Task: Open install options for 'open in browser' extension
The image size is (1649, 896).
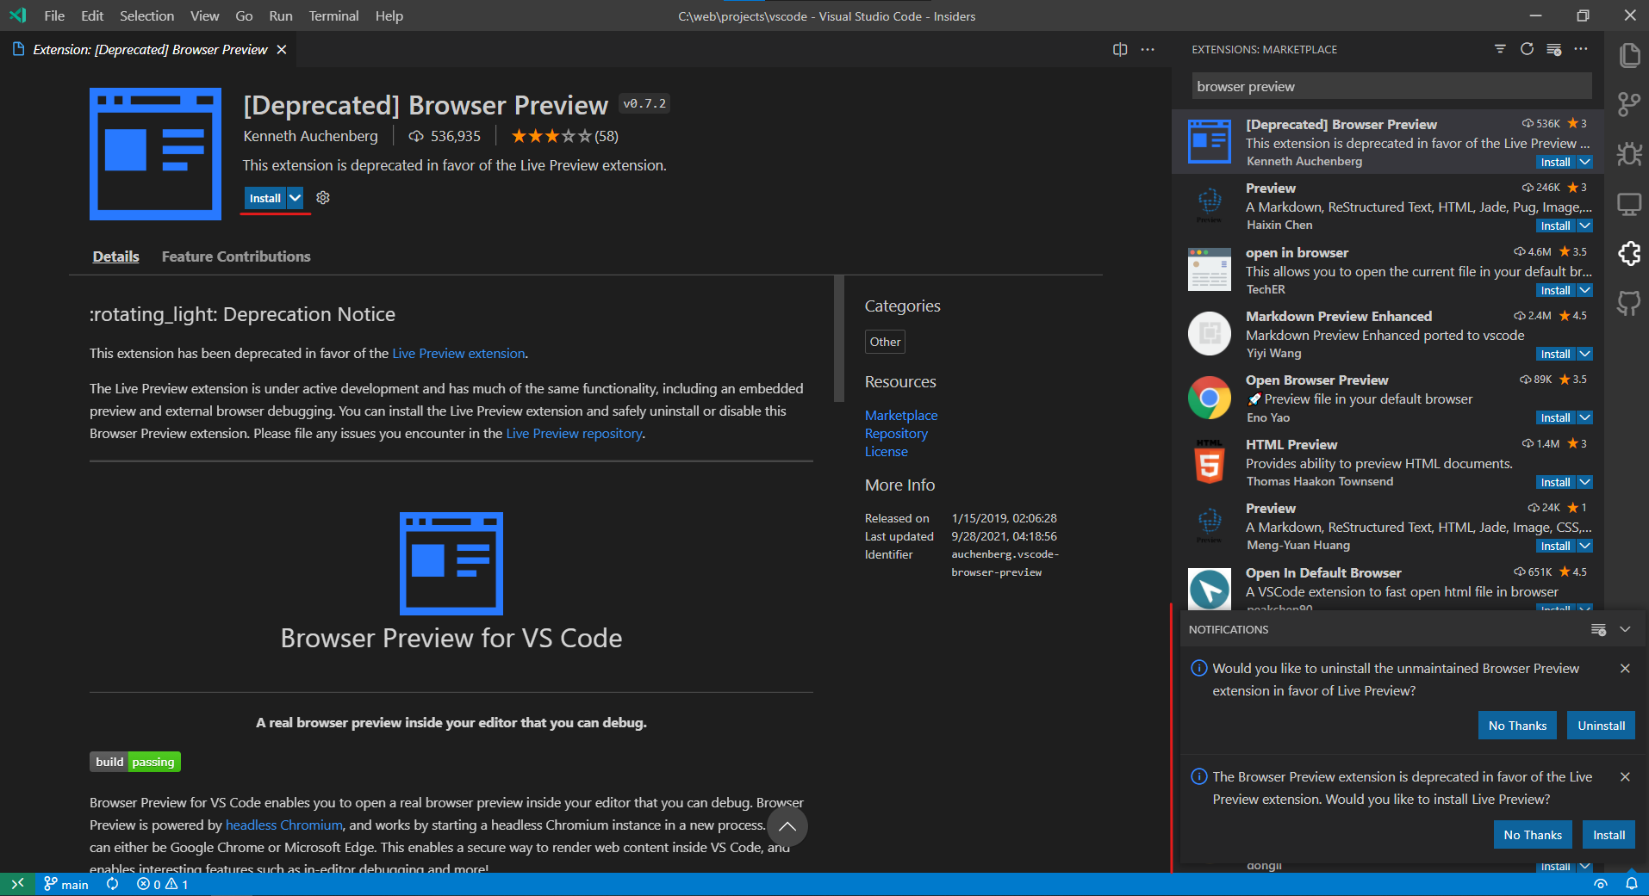Action: click(x=1584, y=290)
